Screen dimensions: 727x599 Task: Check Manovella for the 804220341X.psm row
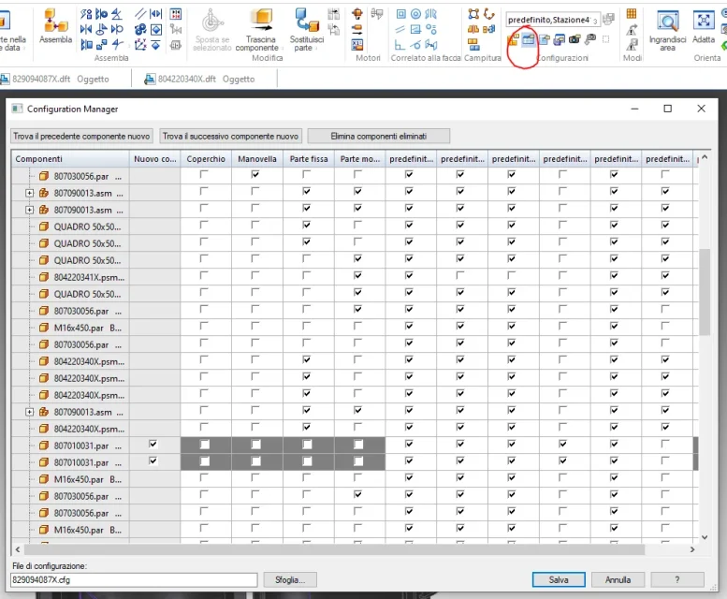tap(255, 275)
